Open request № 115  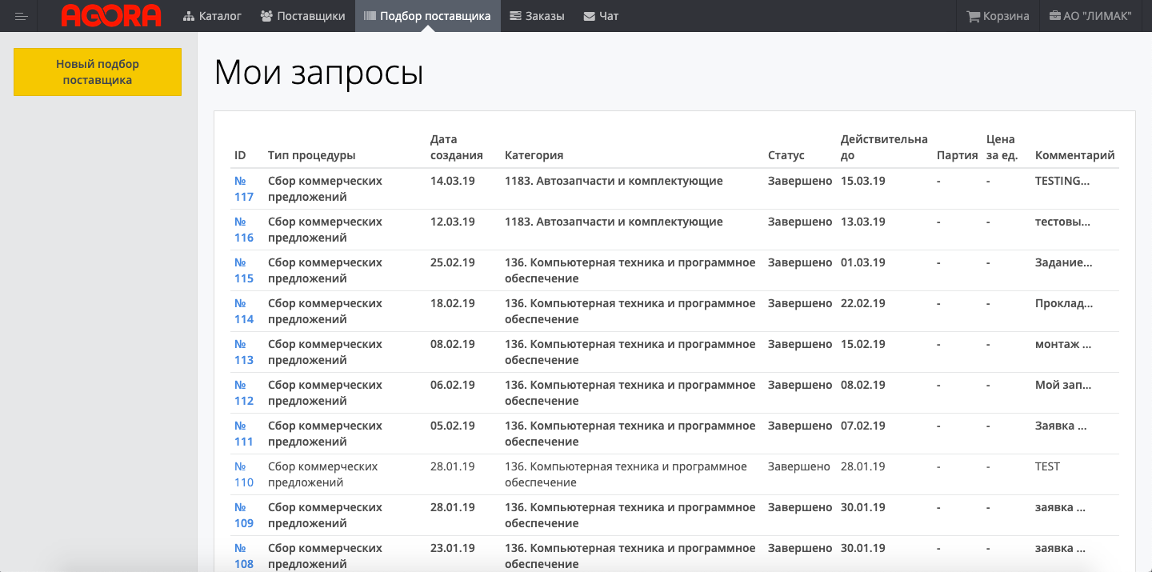coord(244,270)
